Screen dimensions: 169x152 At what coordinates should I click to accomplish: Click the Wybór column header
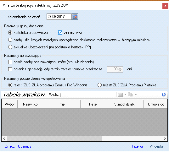point(9,104)
